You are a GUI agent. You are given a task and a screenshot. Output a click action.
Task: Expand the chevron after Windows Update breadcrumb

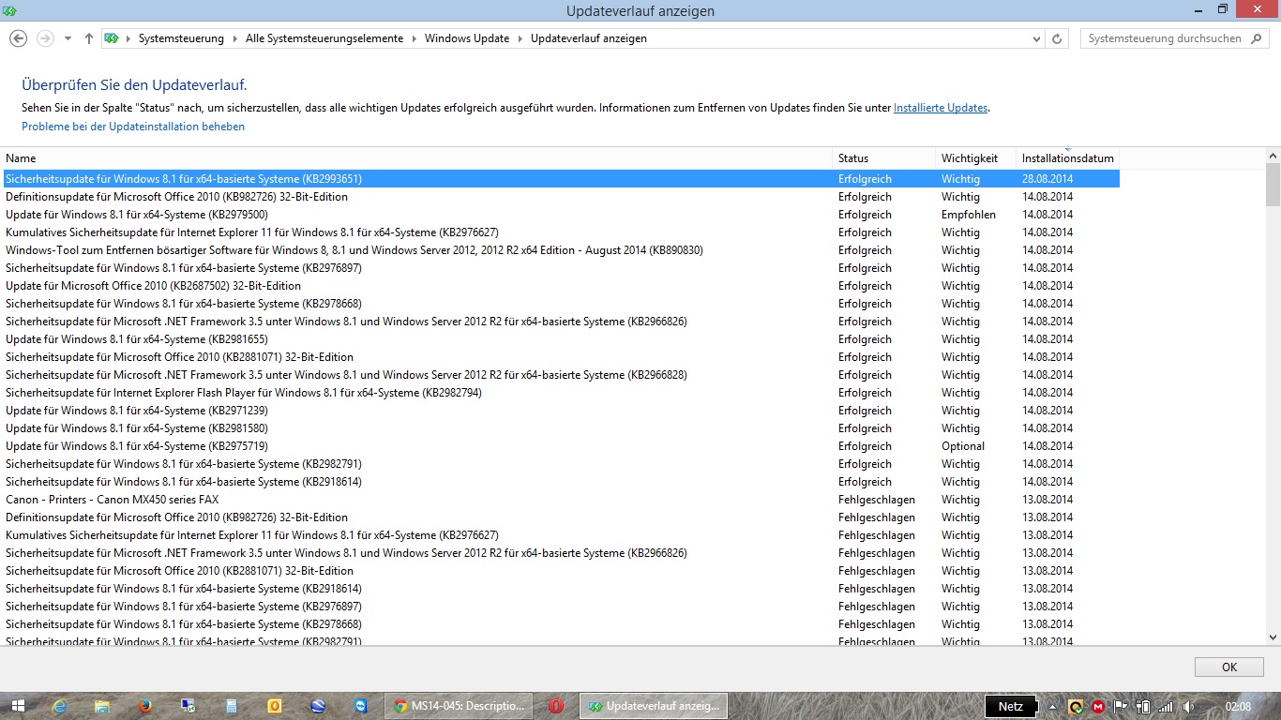pyautogui.click(x=520, y=38)
